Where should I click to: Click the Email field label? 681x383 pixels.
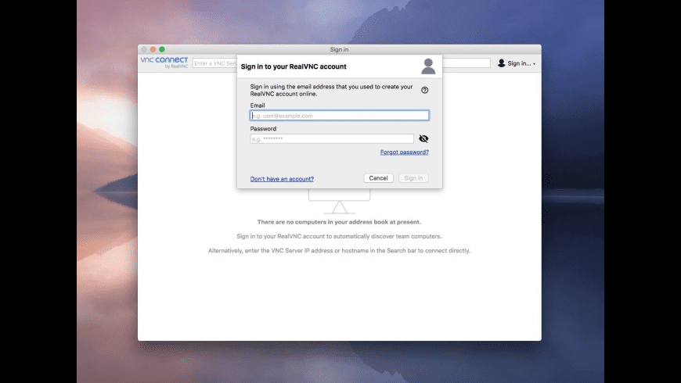point(258,106)
